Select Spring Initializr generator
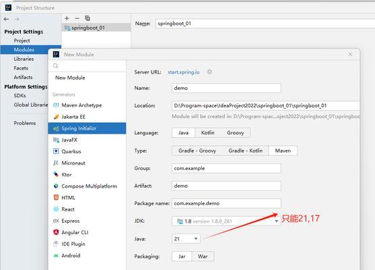Image resolution: width=375 pixels, height=270 pixels. (87, 128)
